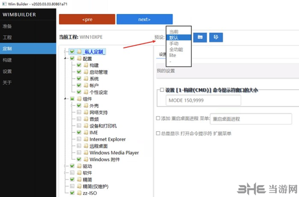Tick 总是显示 打开命令提示符 扩展菜单 checkbox

[158, 133]
